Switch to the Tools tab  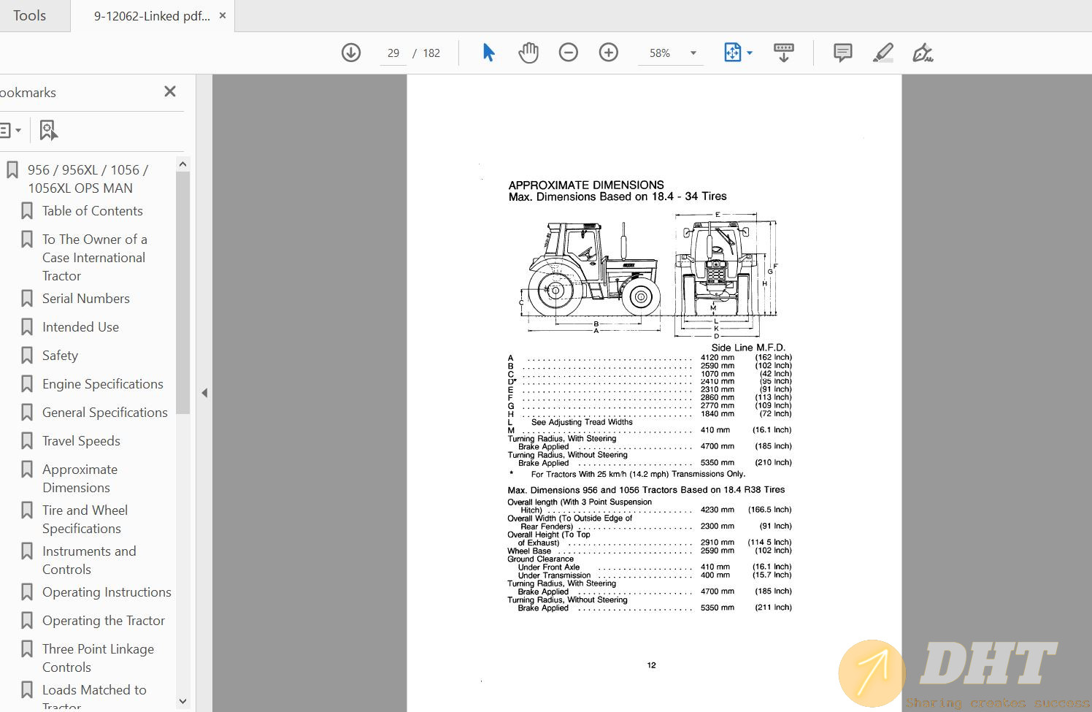[30, 15]
